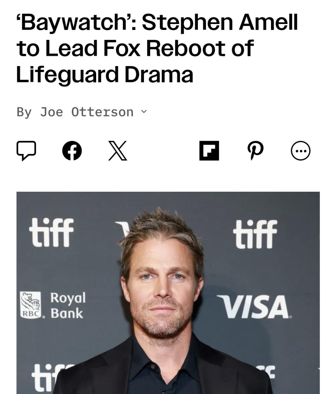Click the 'By' byline label
Viewport: 336px width, 394px height.
(x=24, y=112)
